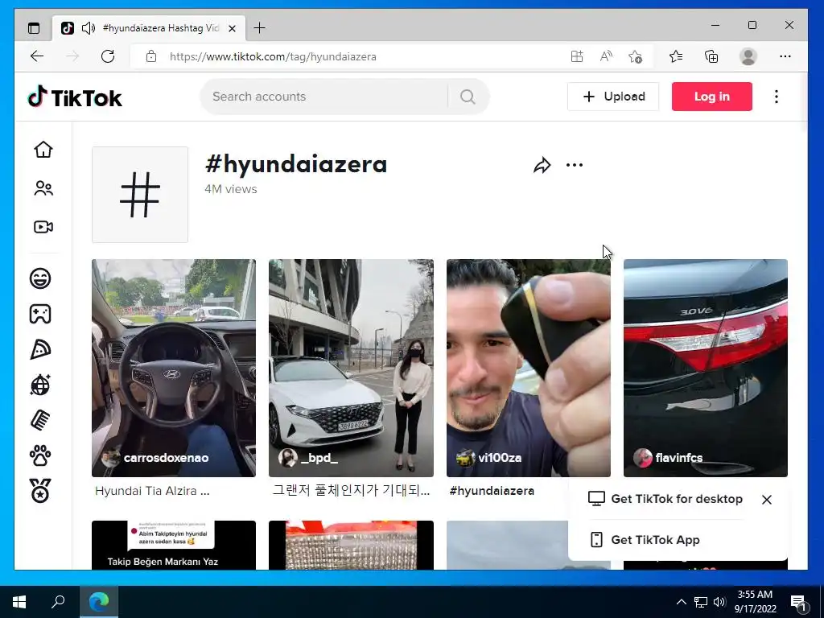
Task: Open the hashtag more options ellipsis
Action: pos(575,165)
